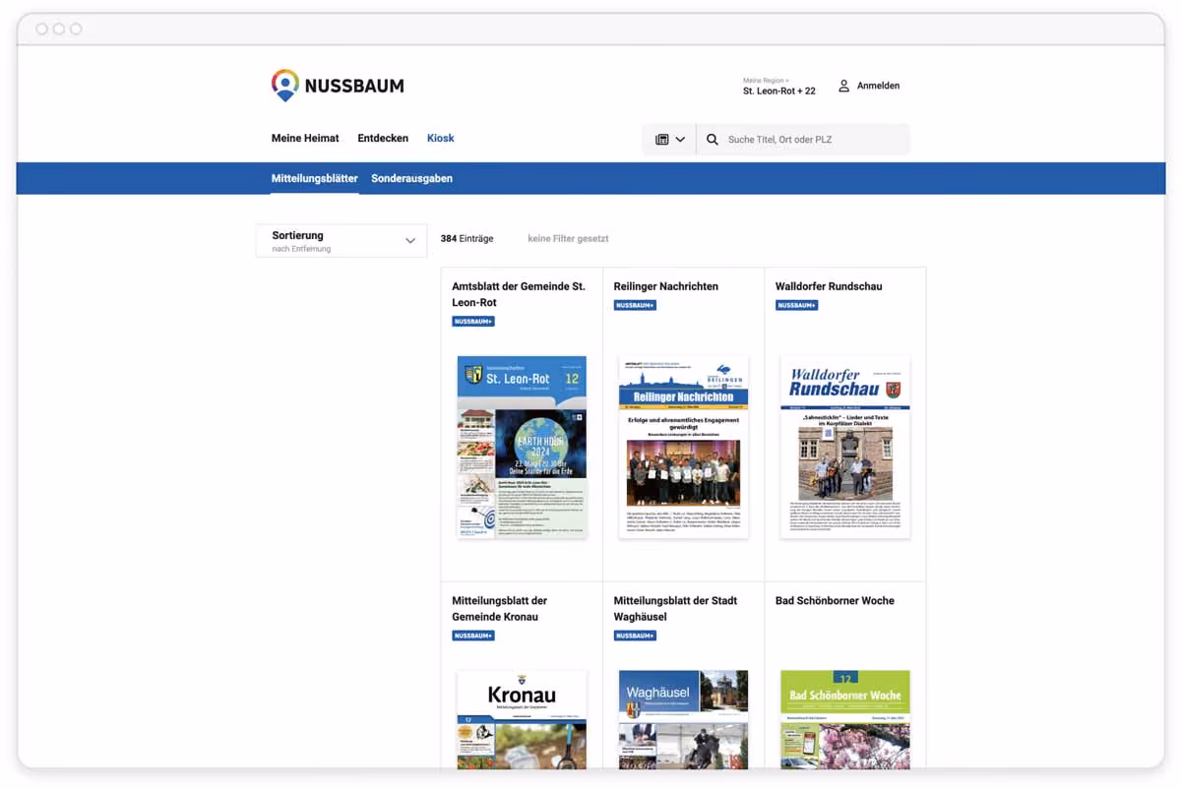Open the Walldorfer Rundschau title

pos(829,286)
